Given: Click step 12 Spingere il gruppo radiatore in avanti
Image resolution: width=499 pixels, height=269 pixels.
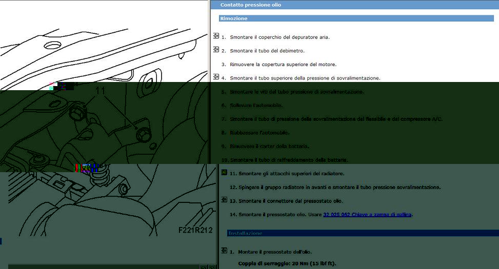Looking at the screenshot, I should pos(335,188).
